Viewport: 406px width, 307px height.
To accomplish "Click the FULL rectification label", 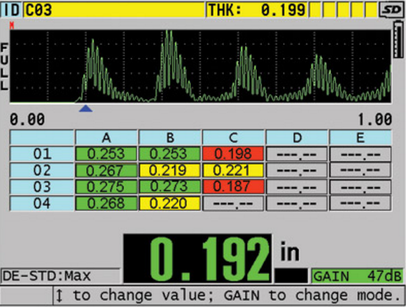I will tap(4, 67).
